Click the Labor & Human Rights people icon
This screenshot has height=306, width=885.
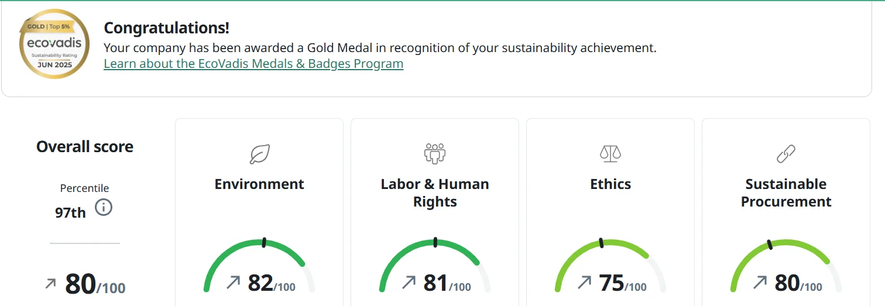click(x=435, y=153)
